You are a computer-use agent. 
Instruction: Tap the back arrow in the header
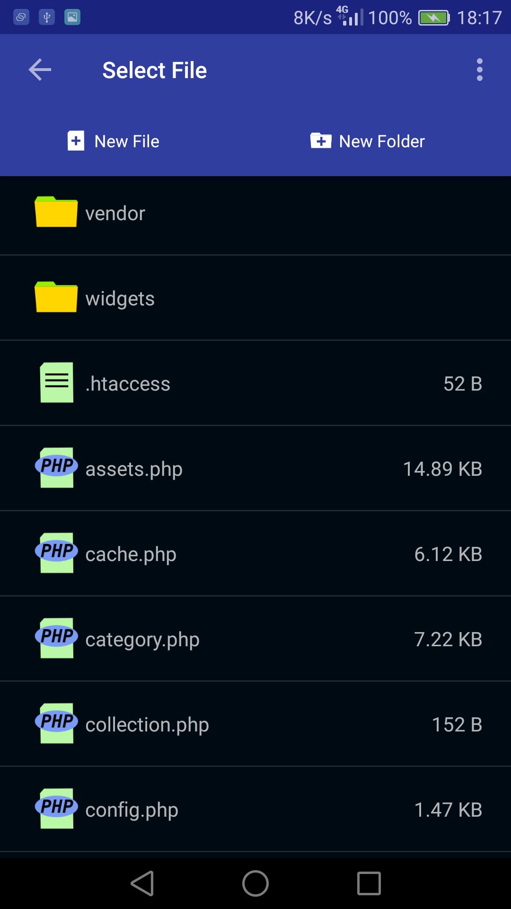coord(40,70)
